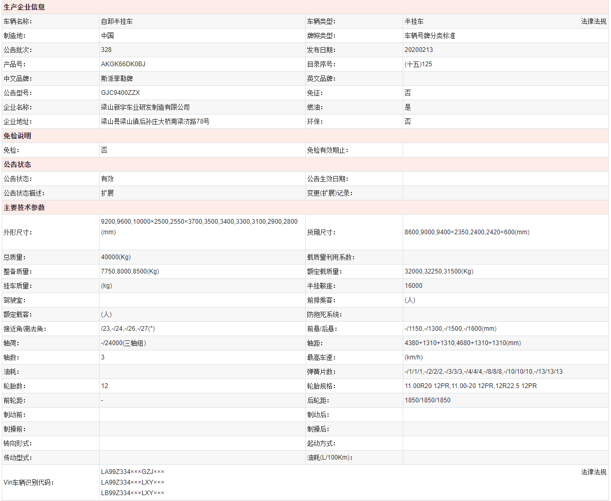Click the top-right 法律法规 link
The height and width of the screenshot is (501, 611).
tap(593, 21)
